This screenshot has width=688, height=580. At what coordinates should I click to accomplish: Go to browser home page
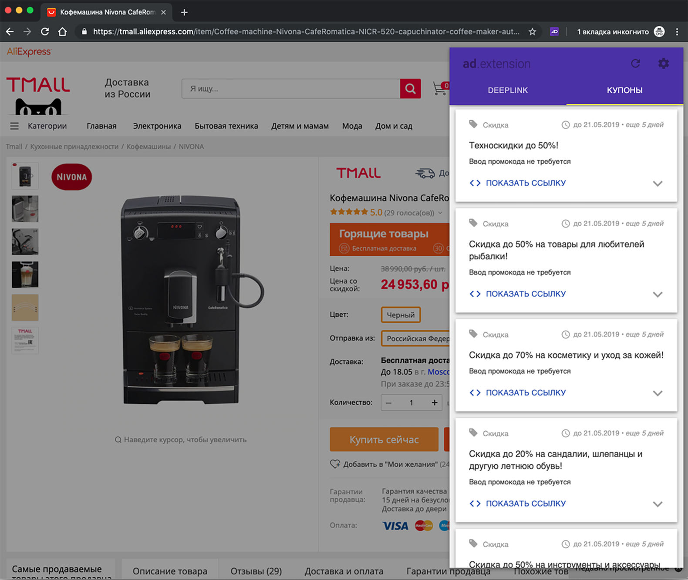click(x=63, y=32)
